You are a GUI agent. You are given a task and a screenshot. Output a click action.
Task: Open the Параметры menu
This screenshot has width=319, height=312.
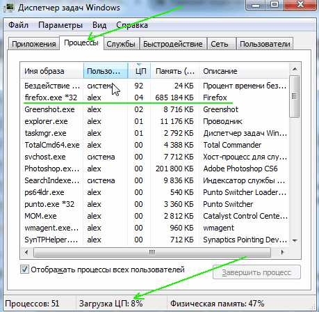60,25
